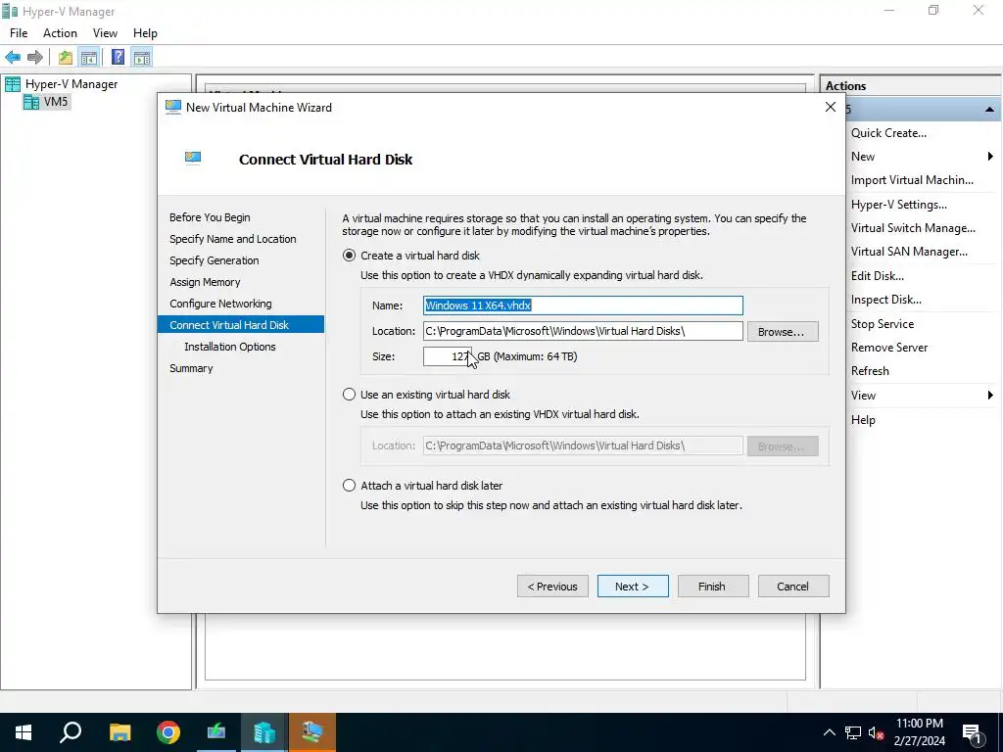Cancel the New Virtual Machine Wizard
The image size is (1003, 752).
[x=793, y=587]
